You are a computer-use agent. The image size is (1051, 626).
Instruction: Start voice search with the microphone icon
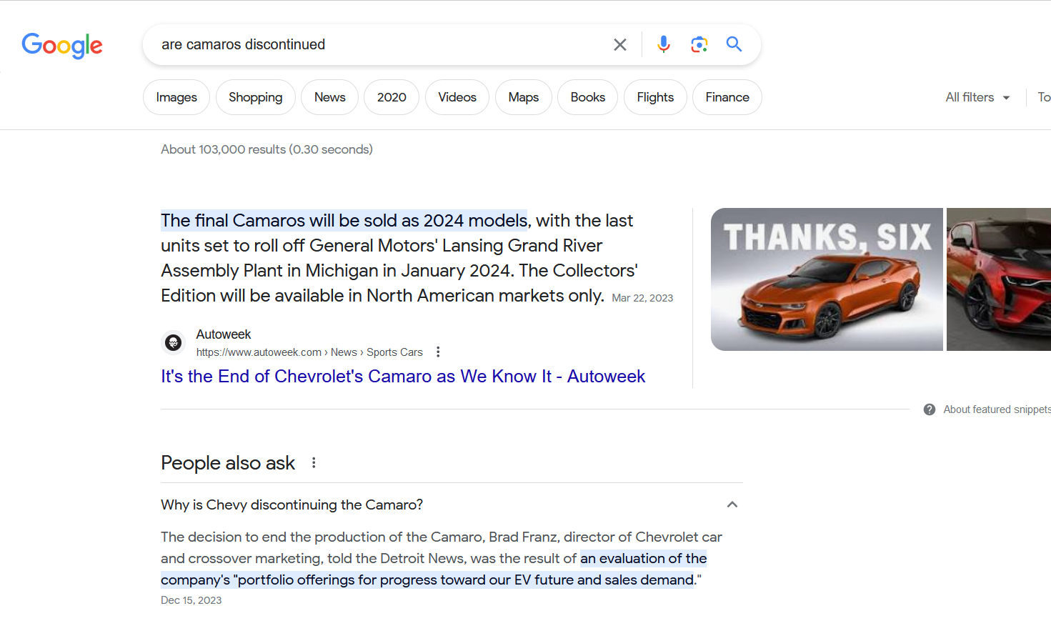[664, 44]
